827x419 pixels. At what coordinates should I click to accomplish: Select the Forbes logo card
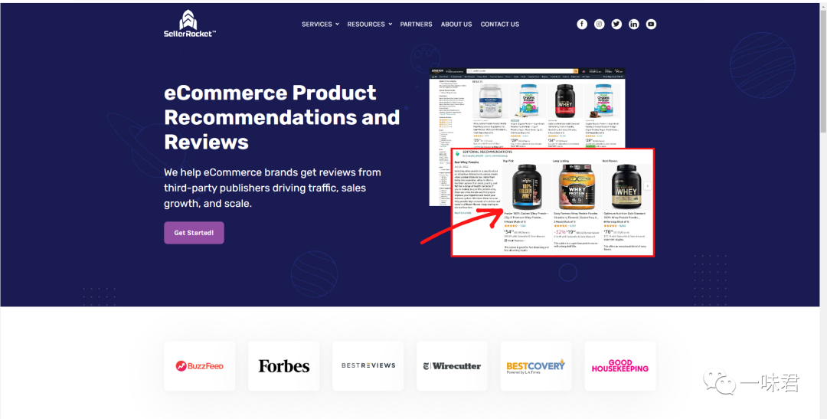click(x=284, y=365)
